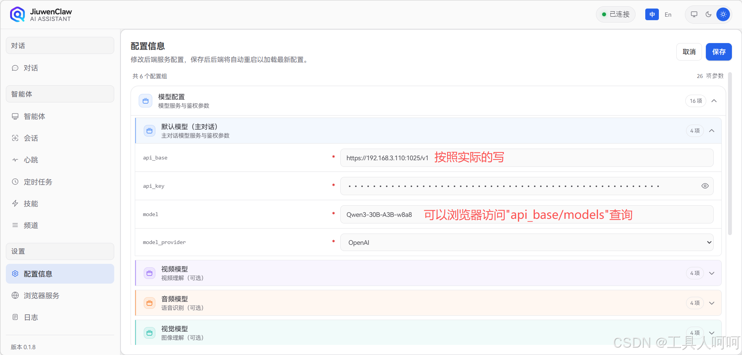Viewport: 742px width, 355px height.
Task: Go to 心跳 page
Action: click(60, 160)
